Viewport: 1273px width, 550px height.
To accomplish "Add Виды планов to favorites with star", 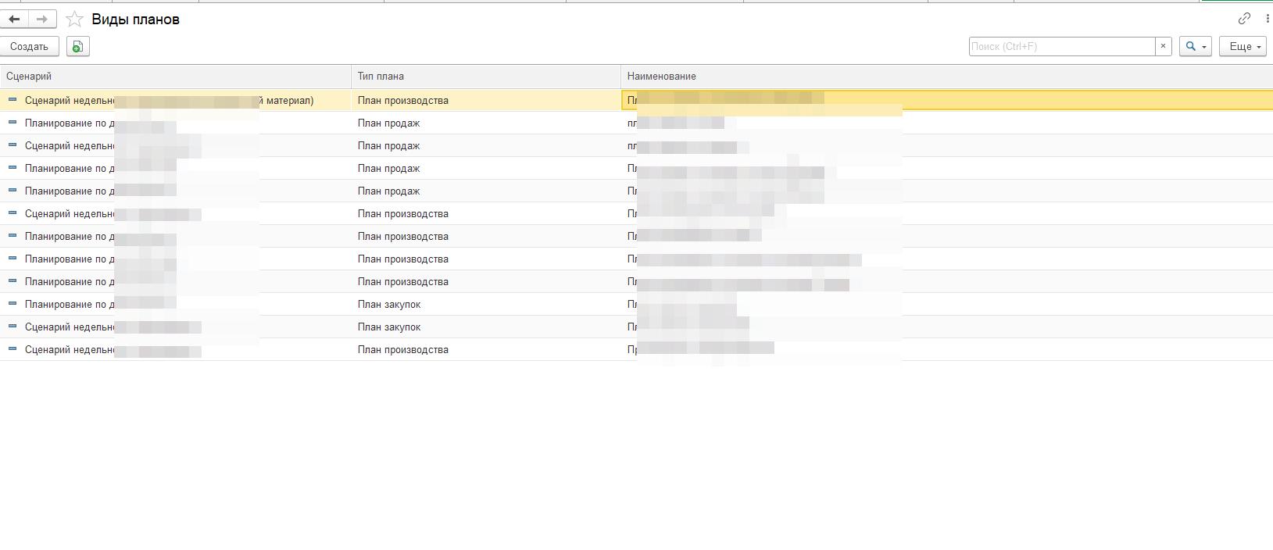I will tap(74, 20).
